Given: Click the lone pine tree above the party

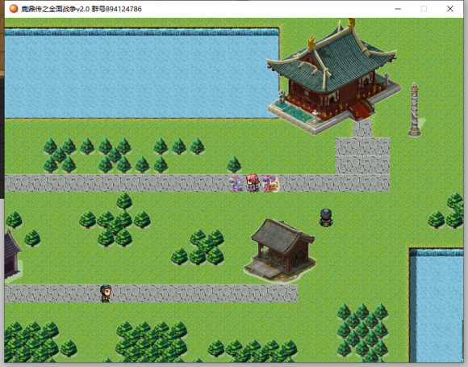Looking at the screenshot, I should (x=234, y=165).
